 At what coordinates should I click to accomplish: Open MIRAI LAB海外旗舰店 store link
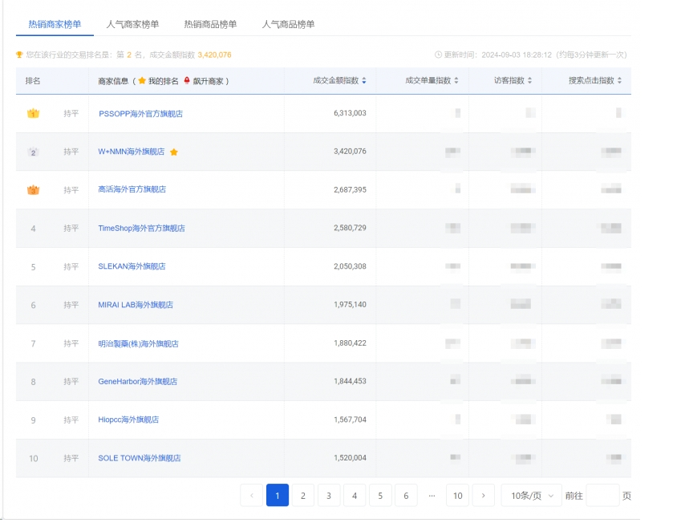[x=136, y=305]
